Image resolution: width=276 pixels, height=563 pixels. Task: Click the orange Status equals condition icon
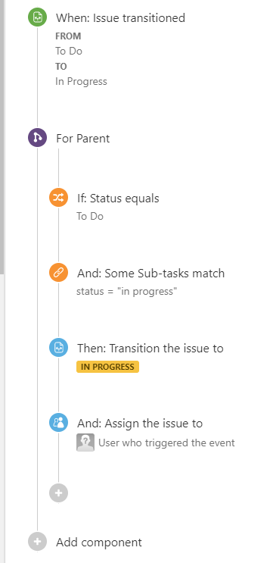point(59,198)
